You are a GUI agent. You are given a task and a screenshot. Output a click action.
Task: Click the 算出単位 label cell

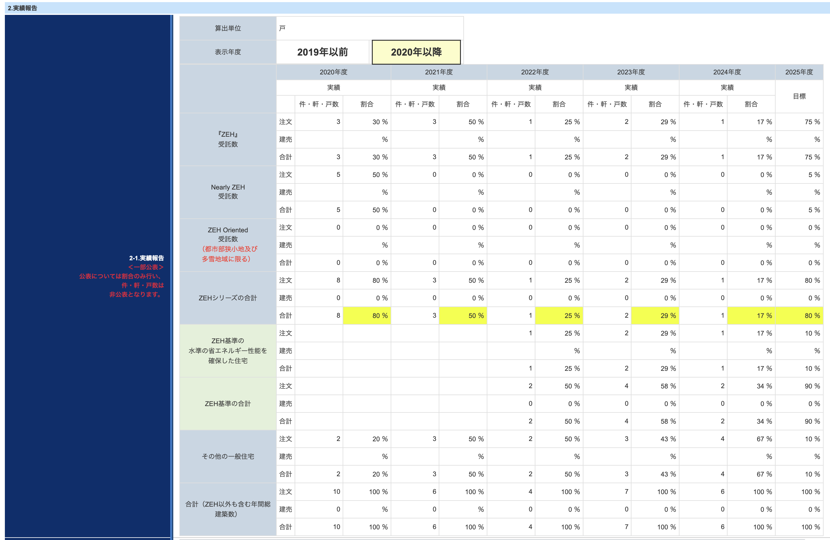click(x=228, y=28)
